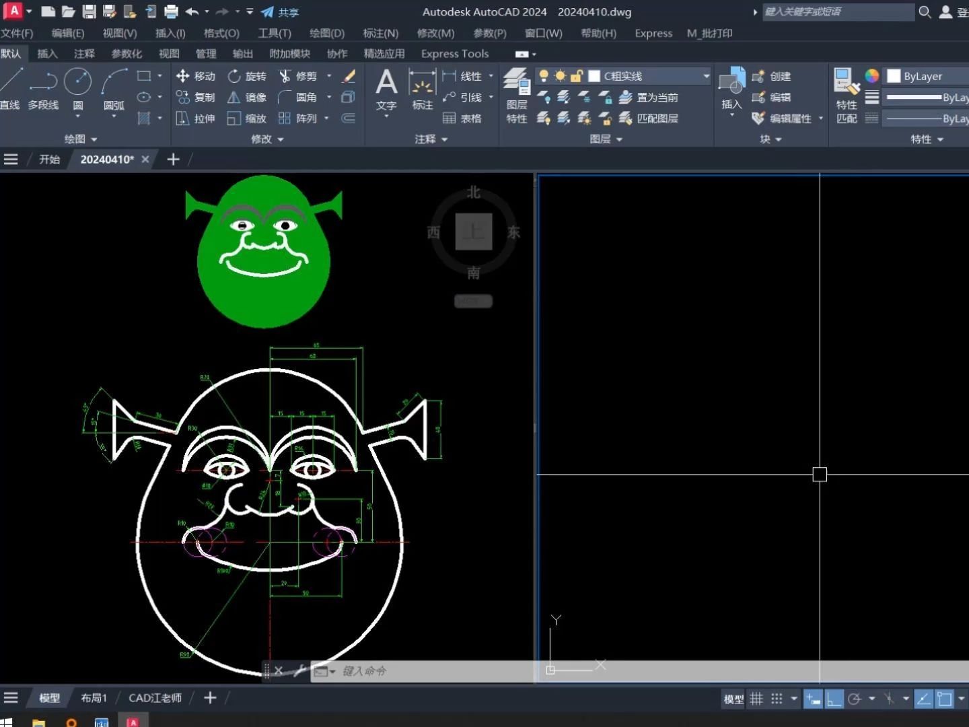
Task: Click the Undo arrow icon
Action: click(192, 11)
